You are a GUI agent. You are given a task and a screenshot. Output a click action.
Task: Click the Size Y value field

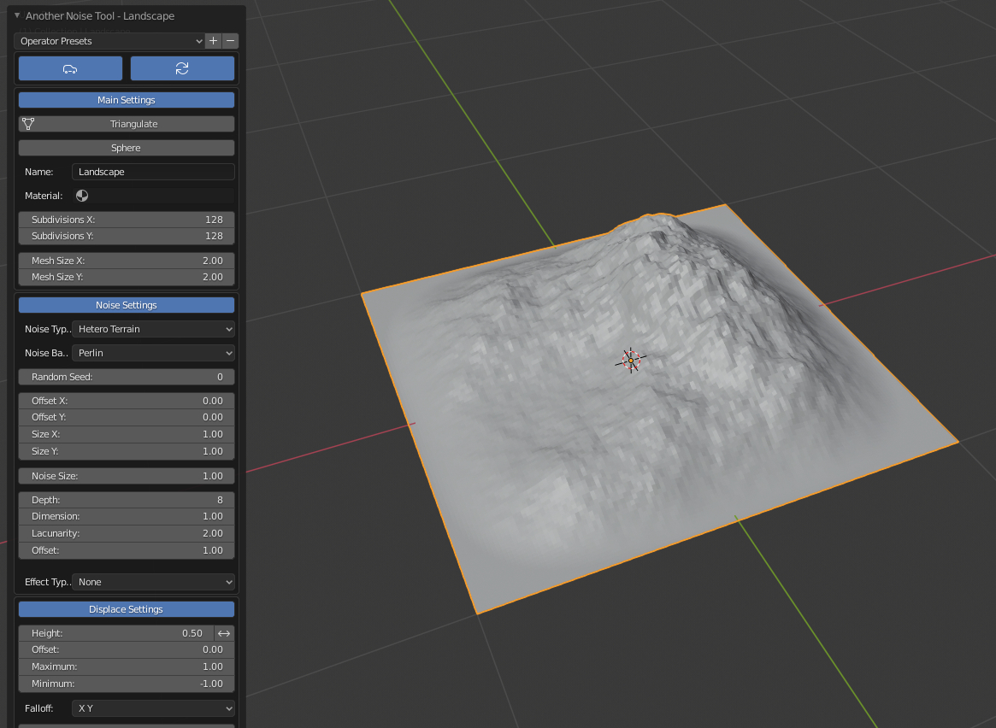click(127, 451)
